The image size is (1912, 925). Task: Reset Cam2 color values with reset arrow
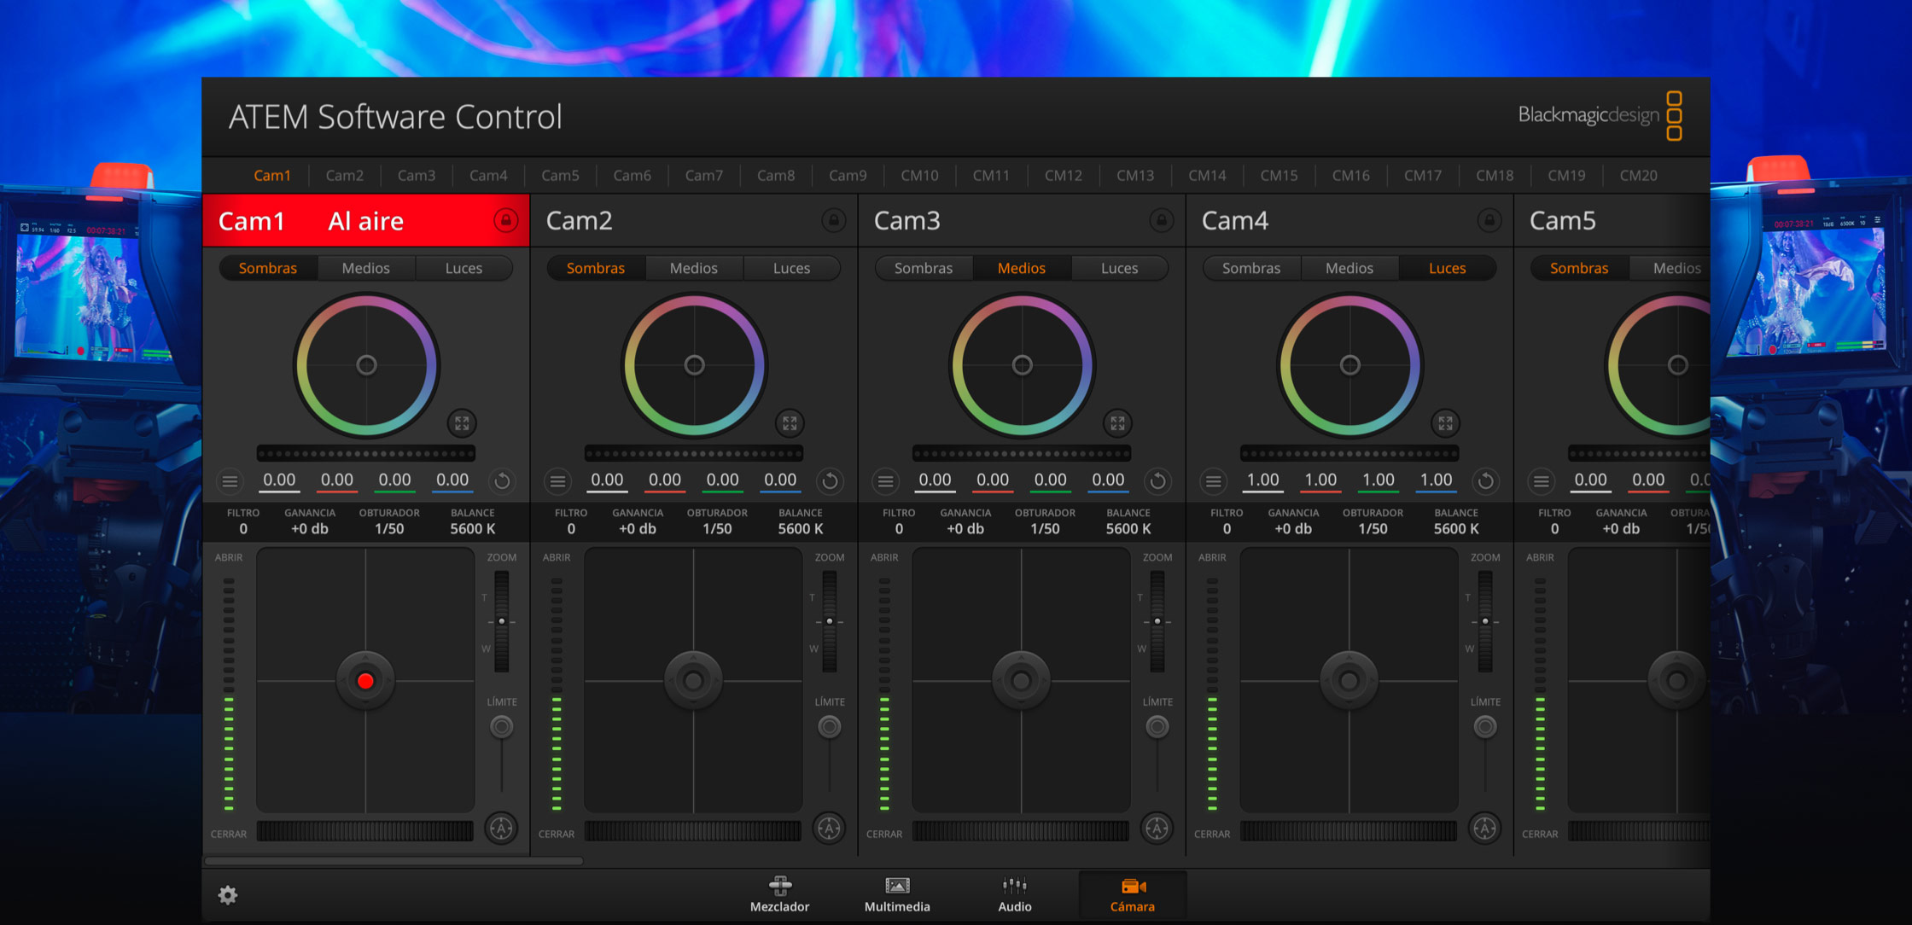click(x=830, y=481)
